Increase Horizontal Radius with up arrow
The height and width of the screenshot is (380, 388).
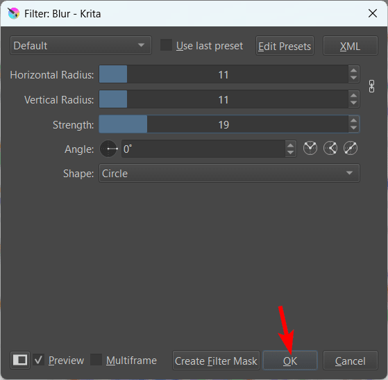pos(353,70)
